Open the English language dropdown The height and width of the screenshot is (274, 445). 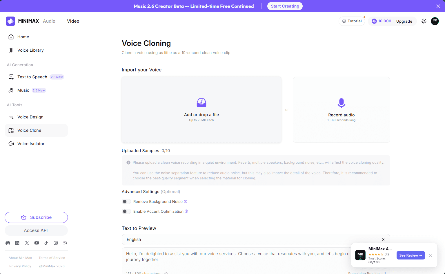[256, 239]
